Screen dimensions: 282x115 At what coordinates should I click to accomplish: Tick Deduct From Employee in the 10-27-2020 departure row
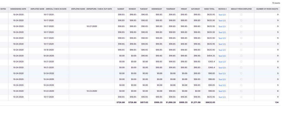(241, 26)
